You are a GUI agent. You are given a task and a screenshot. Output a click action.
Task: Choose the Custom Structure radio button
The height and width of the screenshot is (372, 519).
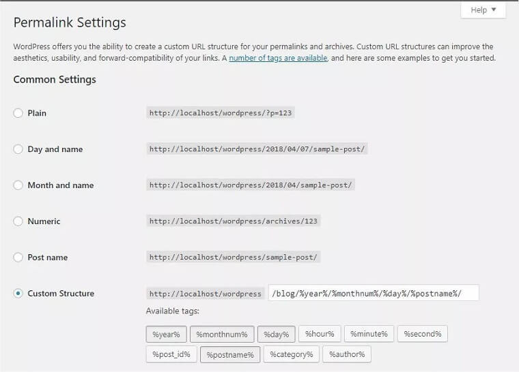(18, 294)
